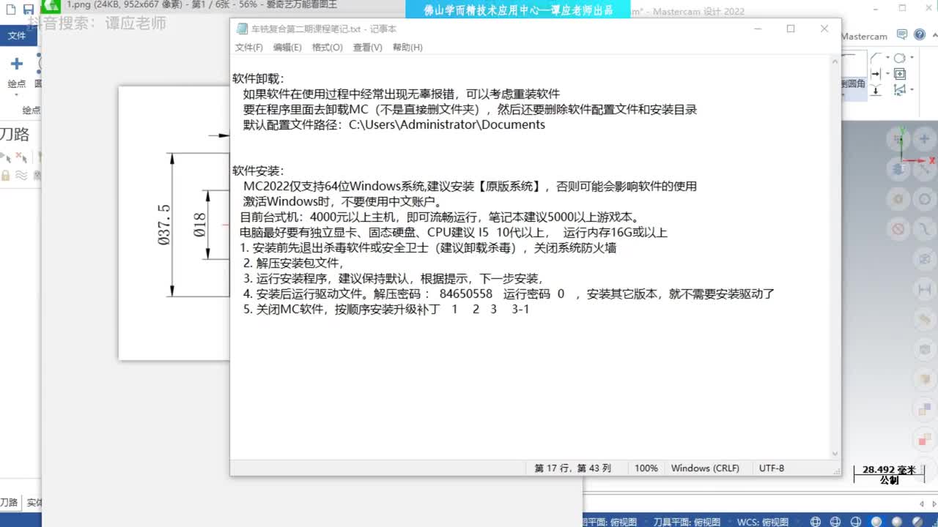Maximize the Notepad window
The image size is (938, 527).
pos(791,29)
